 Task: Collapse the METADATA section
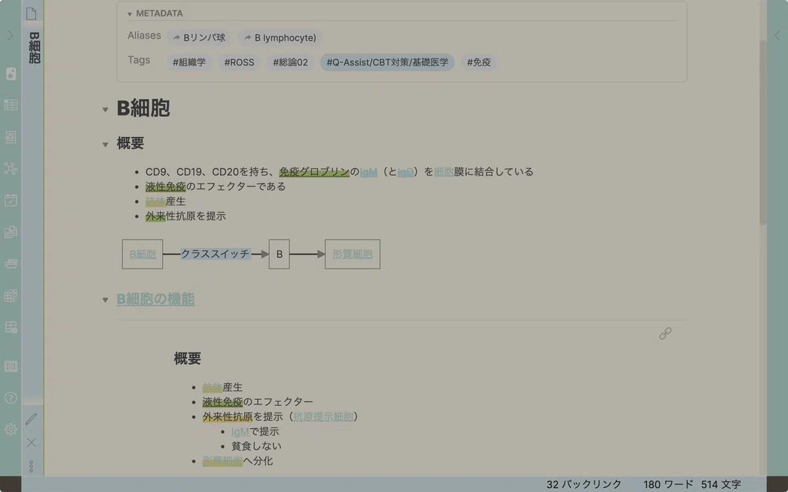point(130,14)
